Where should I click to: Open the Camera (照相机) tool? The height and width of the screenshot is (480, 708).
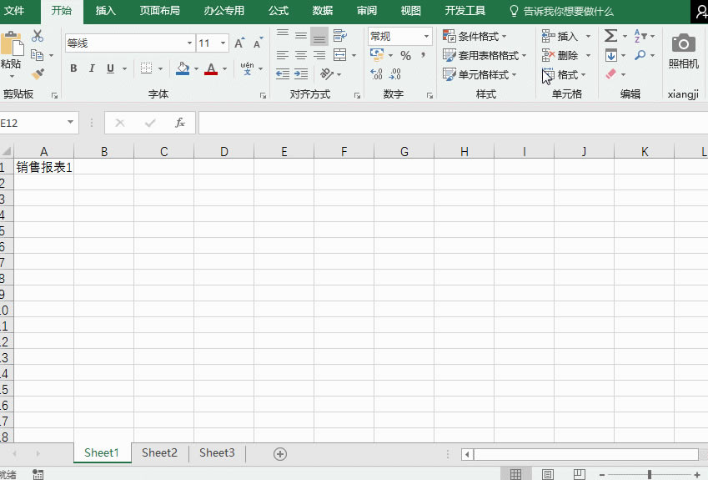tap(683, 51)
